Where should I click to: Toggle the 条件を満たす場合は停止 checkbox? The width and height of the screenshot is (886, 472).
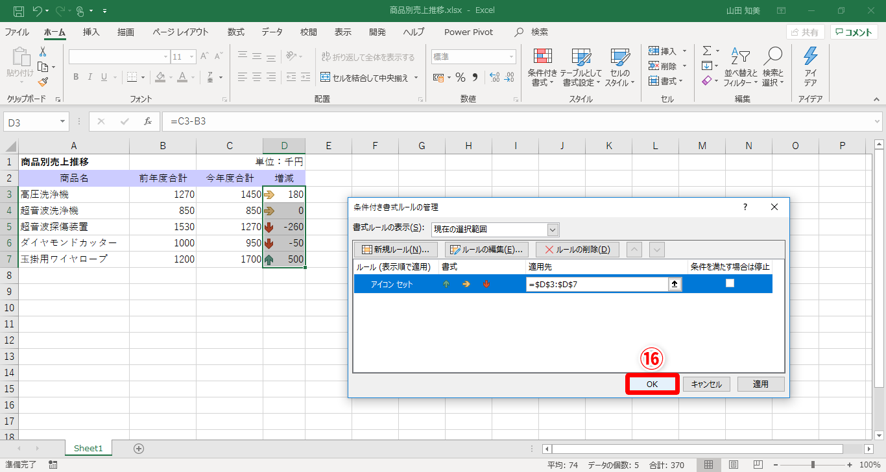[x=730, y=283]
